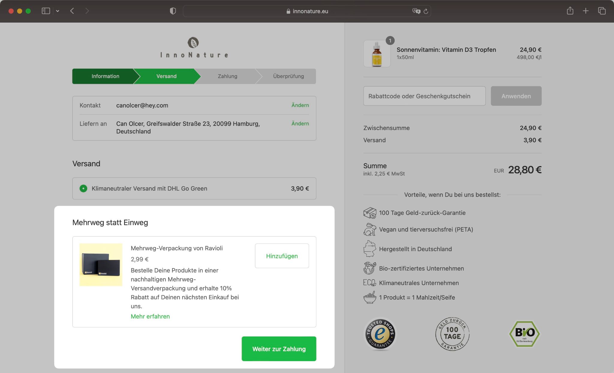Go to the Information checkout step
The image size is (614, 373).
[x=105, y=76]
